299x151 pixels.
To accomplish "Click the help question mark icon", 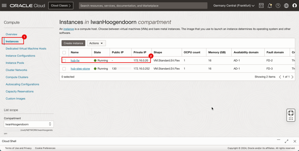I will (x=278, y=6).
